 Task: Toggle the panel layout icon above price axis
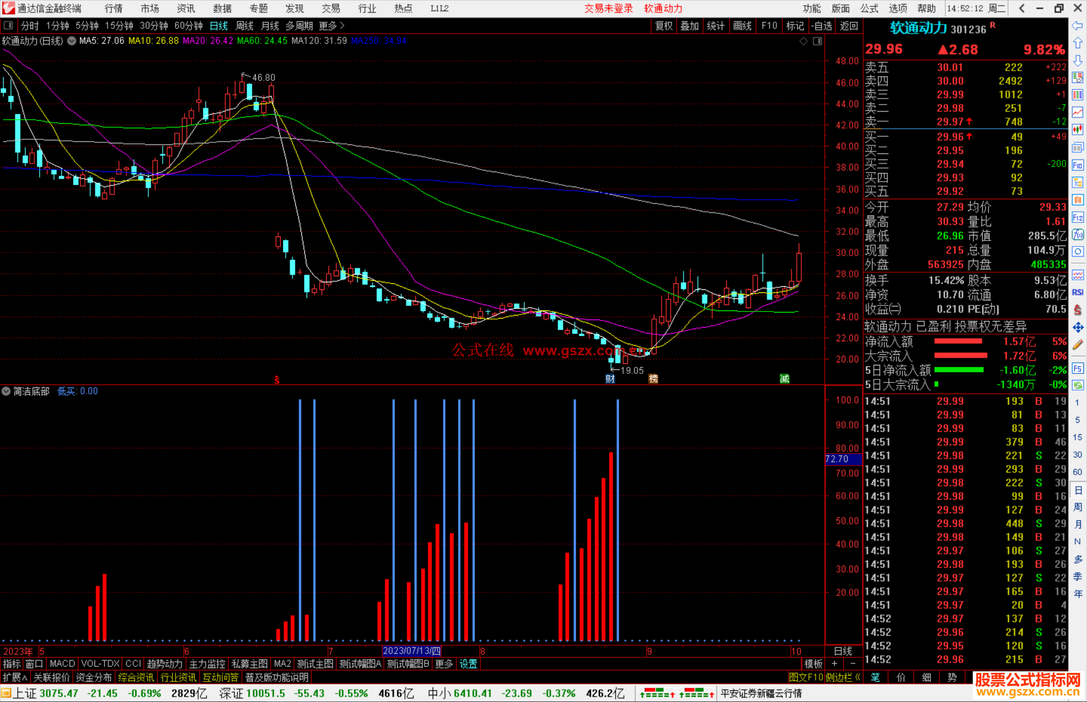[x=818, y=41]
